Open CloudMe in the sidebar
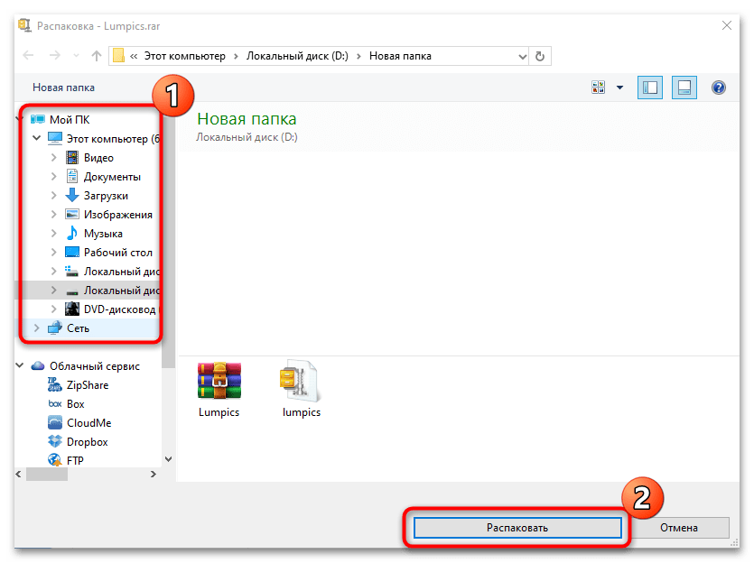The height and width of the screenshot is (563, 754). 88,423
